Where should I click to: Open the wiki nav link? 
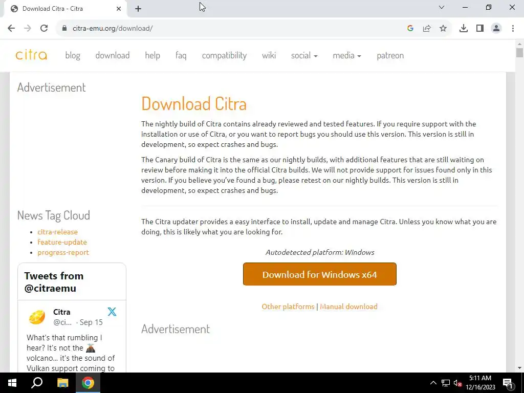269,55
